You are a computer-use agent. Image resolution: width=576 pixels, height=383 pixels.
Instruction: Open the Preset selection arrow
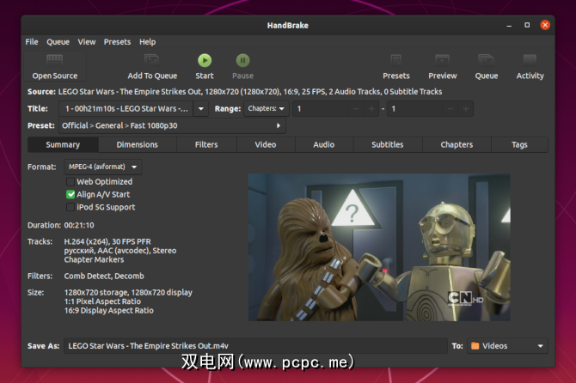point(279,125)
